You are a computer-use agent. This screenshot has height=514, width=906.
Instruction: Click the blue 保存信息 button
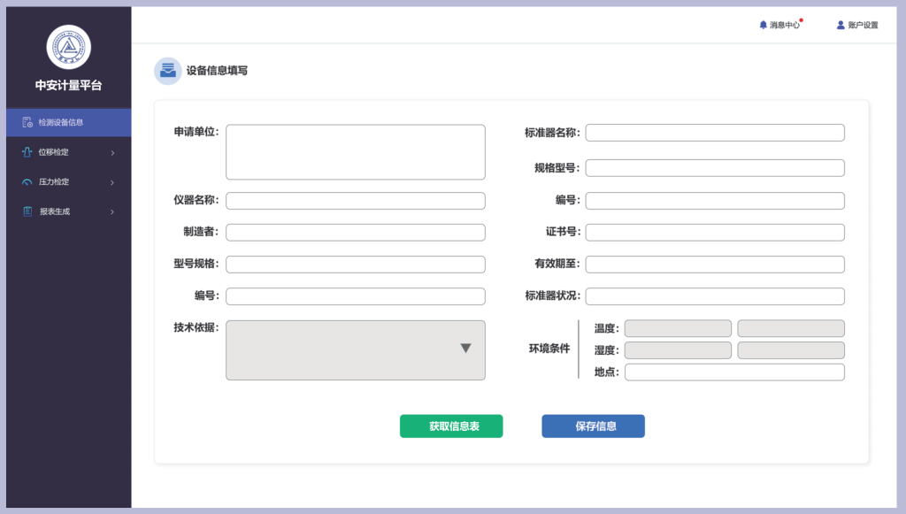pyautogui.click(x=593, y=426)
